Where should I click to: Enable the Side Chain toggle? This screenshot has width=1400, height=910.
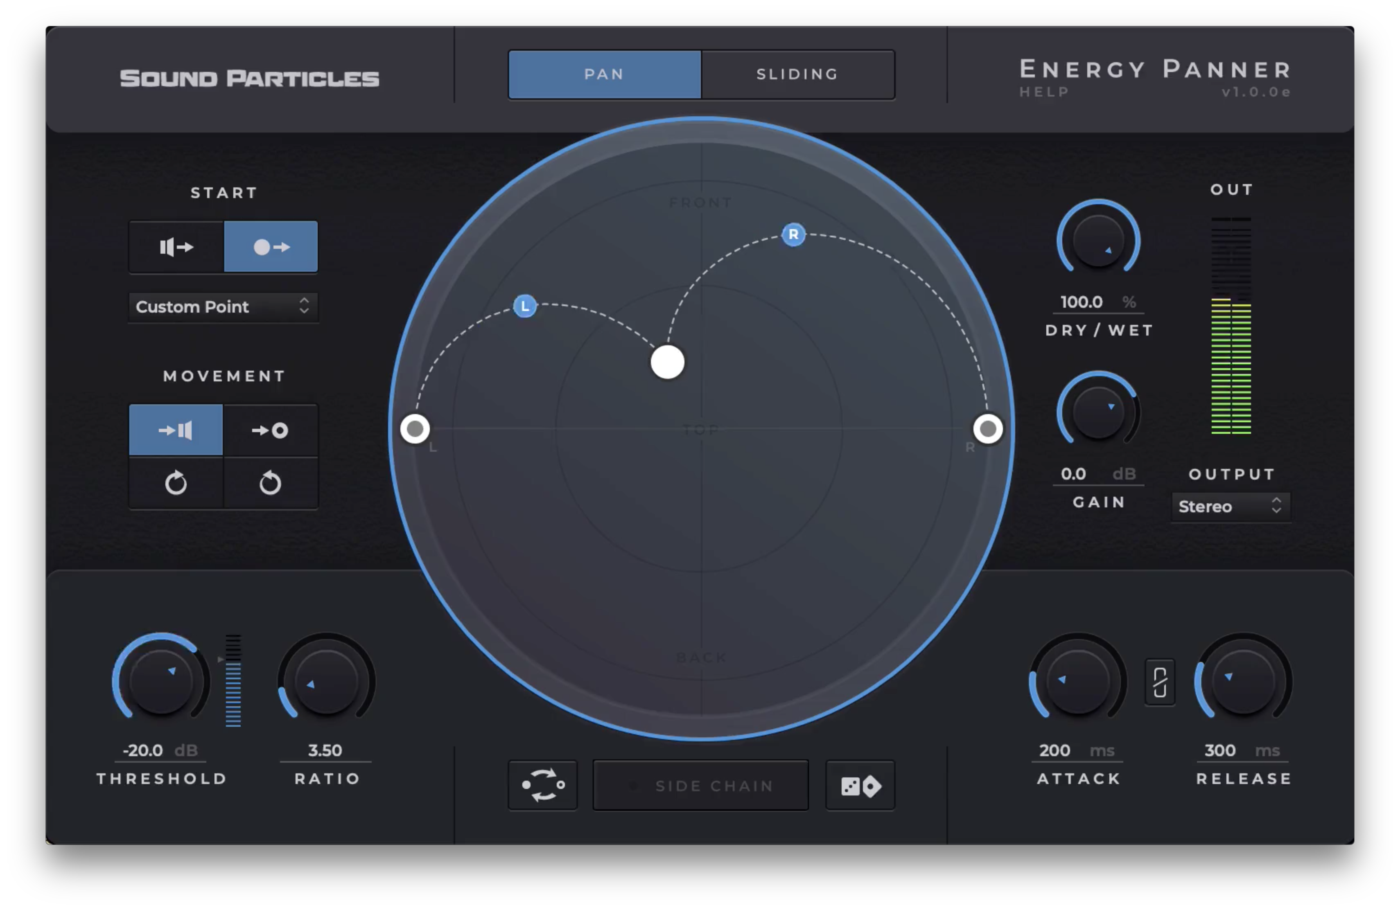[x=700, y=785]
